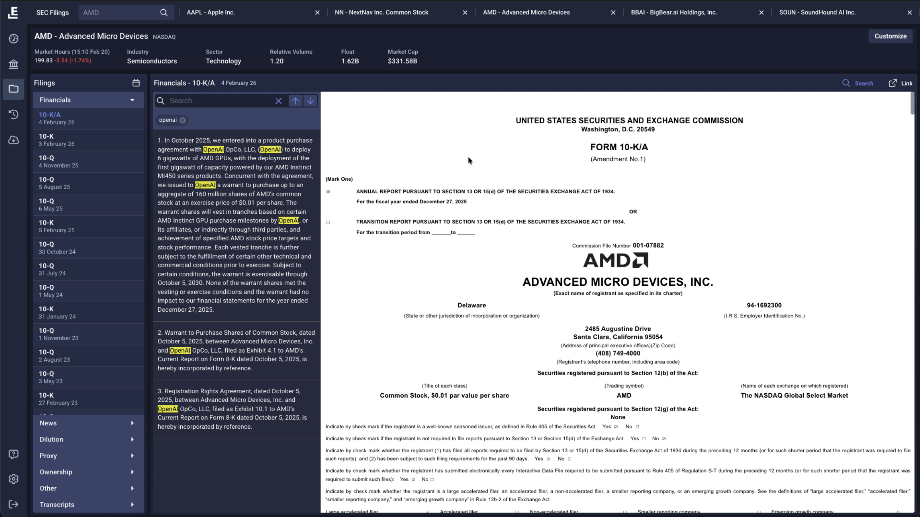
Task: Remove the openai search tag chip
Action: click(183, 120)
